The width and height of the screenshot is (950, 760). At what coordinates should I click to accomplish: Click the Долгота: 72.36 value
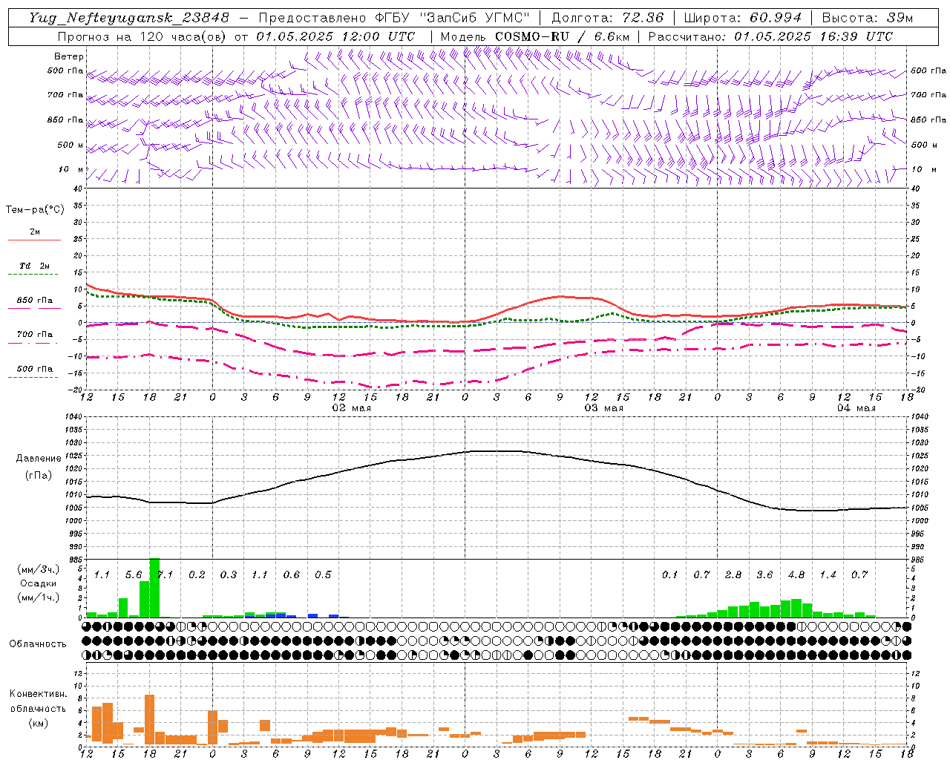[608, 18]
